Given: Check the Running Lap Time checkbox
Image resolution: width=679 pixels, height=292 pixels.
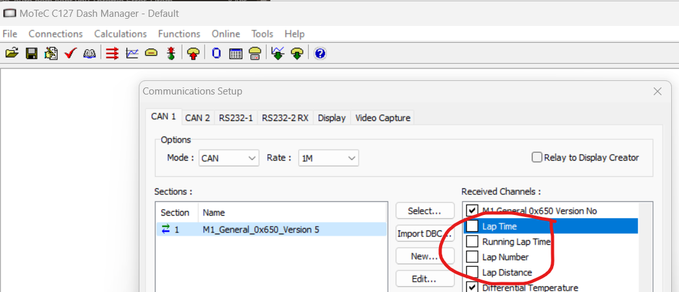Looking at the screenshot, I should [x=472, y=241].
